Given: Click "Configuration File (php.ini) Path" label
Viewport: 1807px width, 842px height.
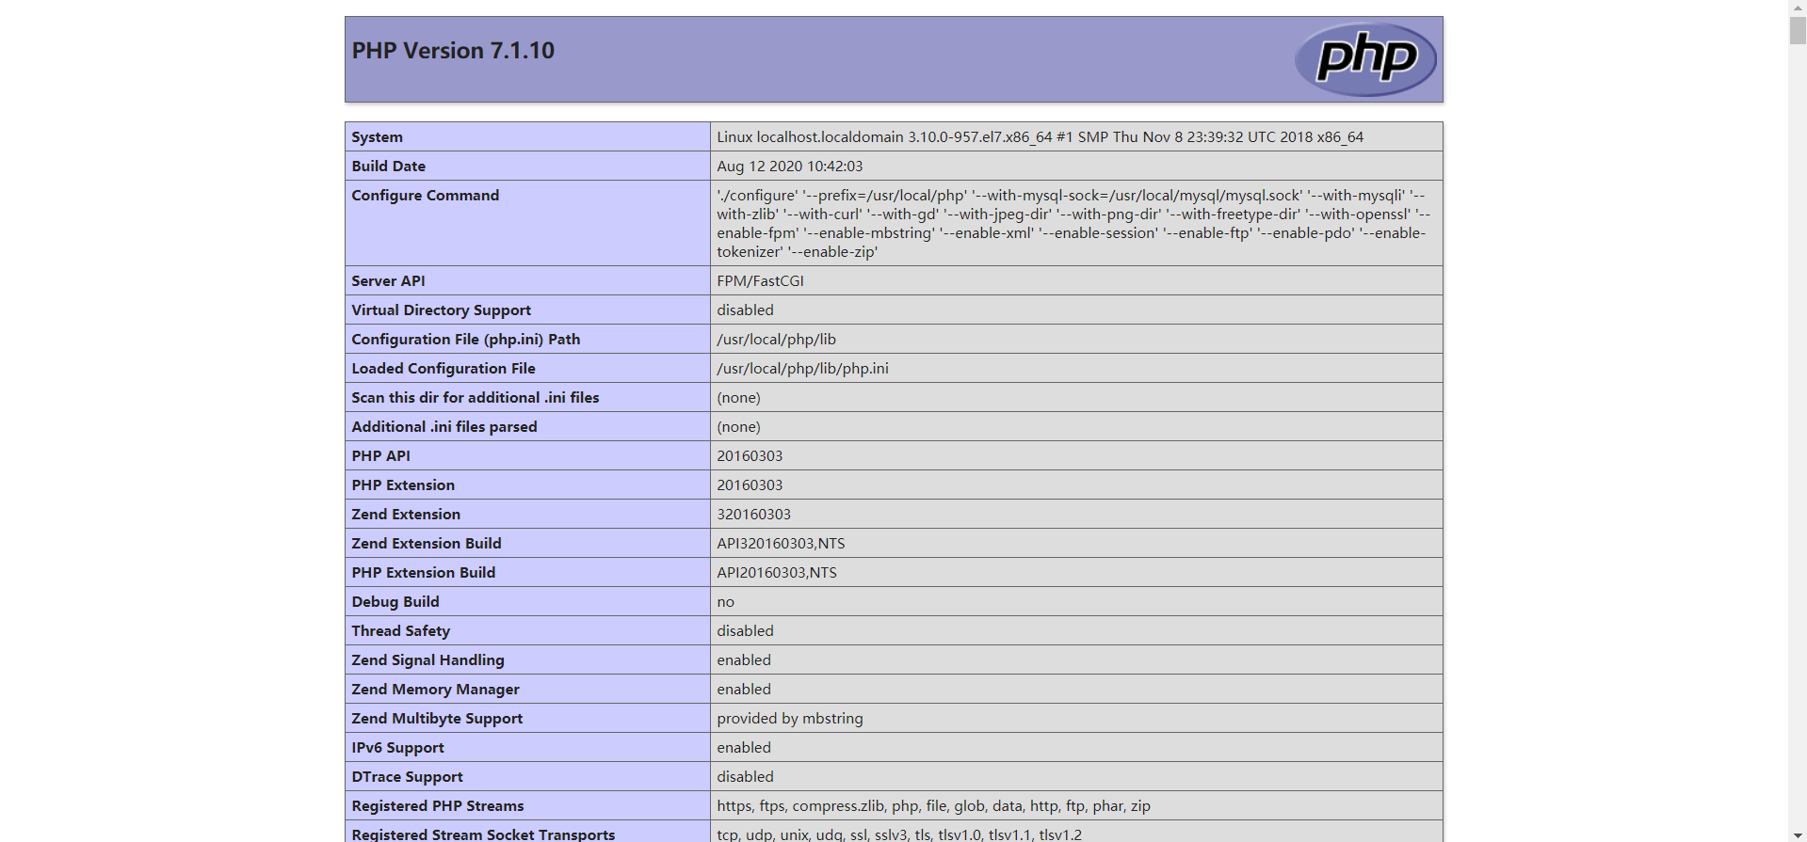Looking at the screenshot, I should 465,340.
